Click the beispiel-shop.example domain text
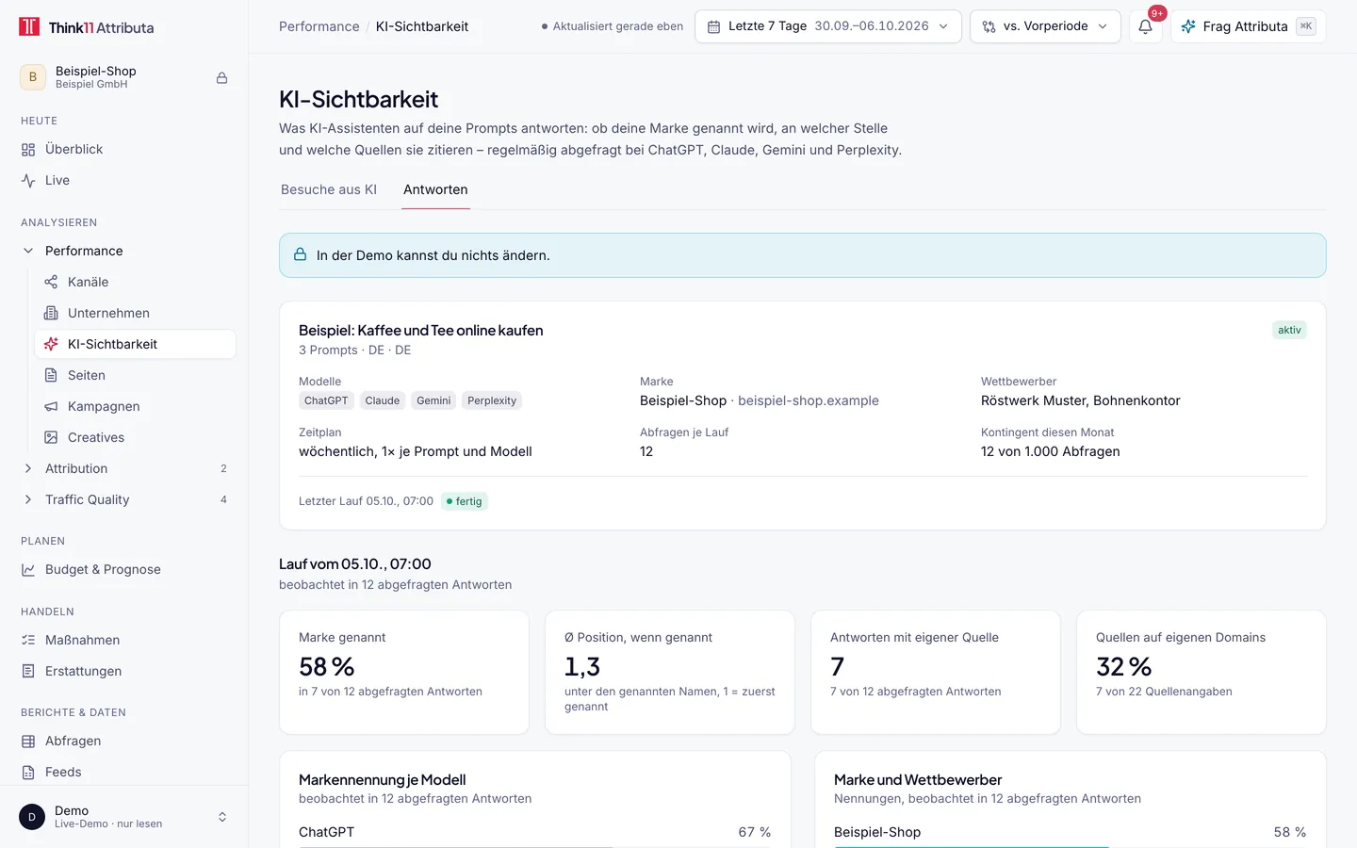The width and height of the screenshot is (1357, 848). (809, 401)
